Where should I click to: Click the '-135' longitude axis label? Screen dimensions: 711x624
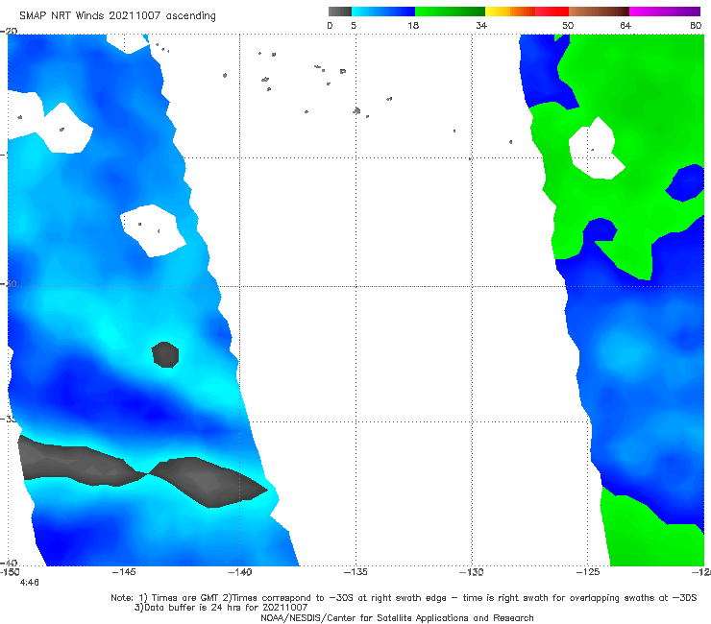pos(355,572)
